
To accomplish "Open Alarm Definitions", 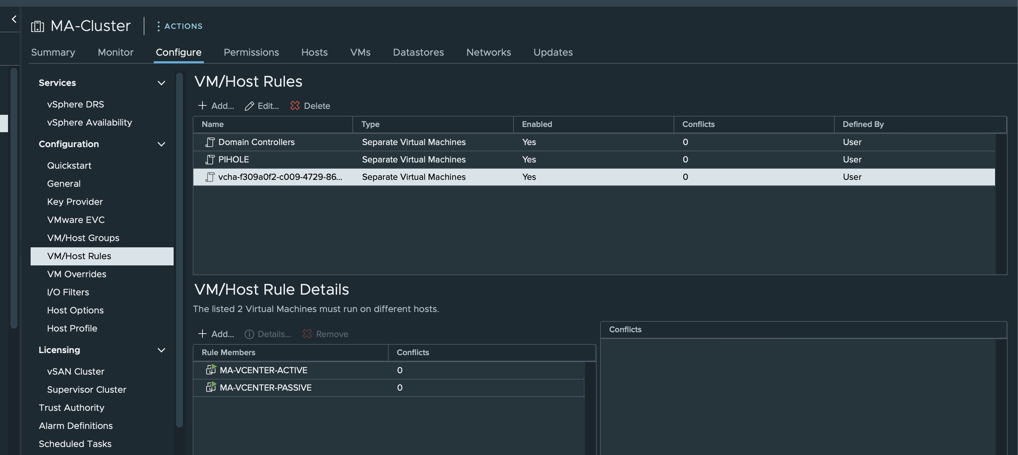I will coord(75,426).
